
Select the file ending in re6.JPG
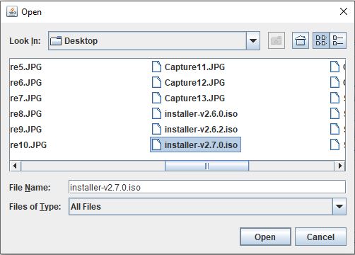(26, 82)
